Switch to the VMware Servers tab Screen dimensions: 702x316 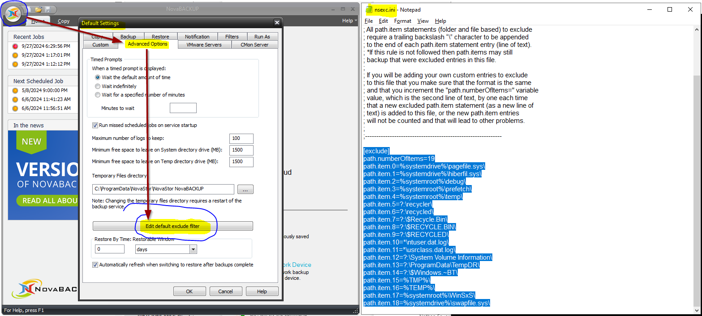(x=204, y=45)
